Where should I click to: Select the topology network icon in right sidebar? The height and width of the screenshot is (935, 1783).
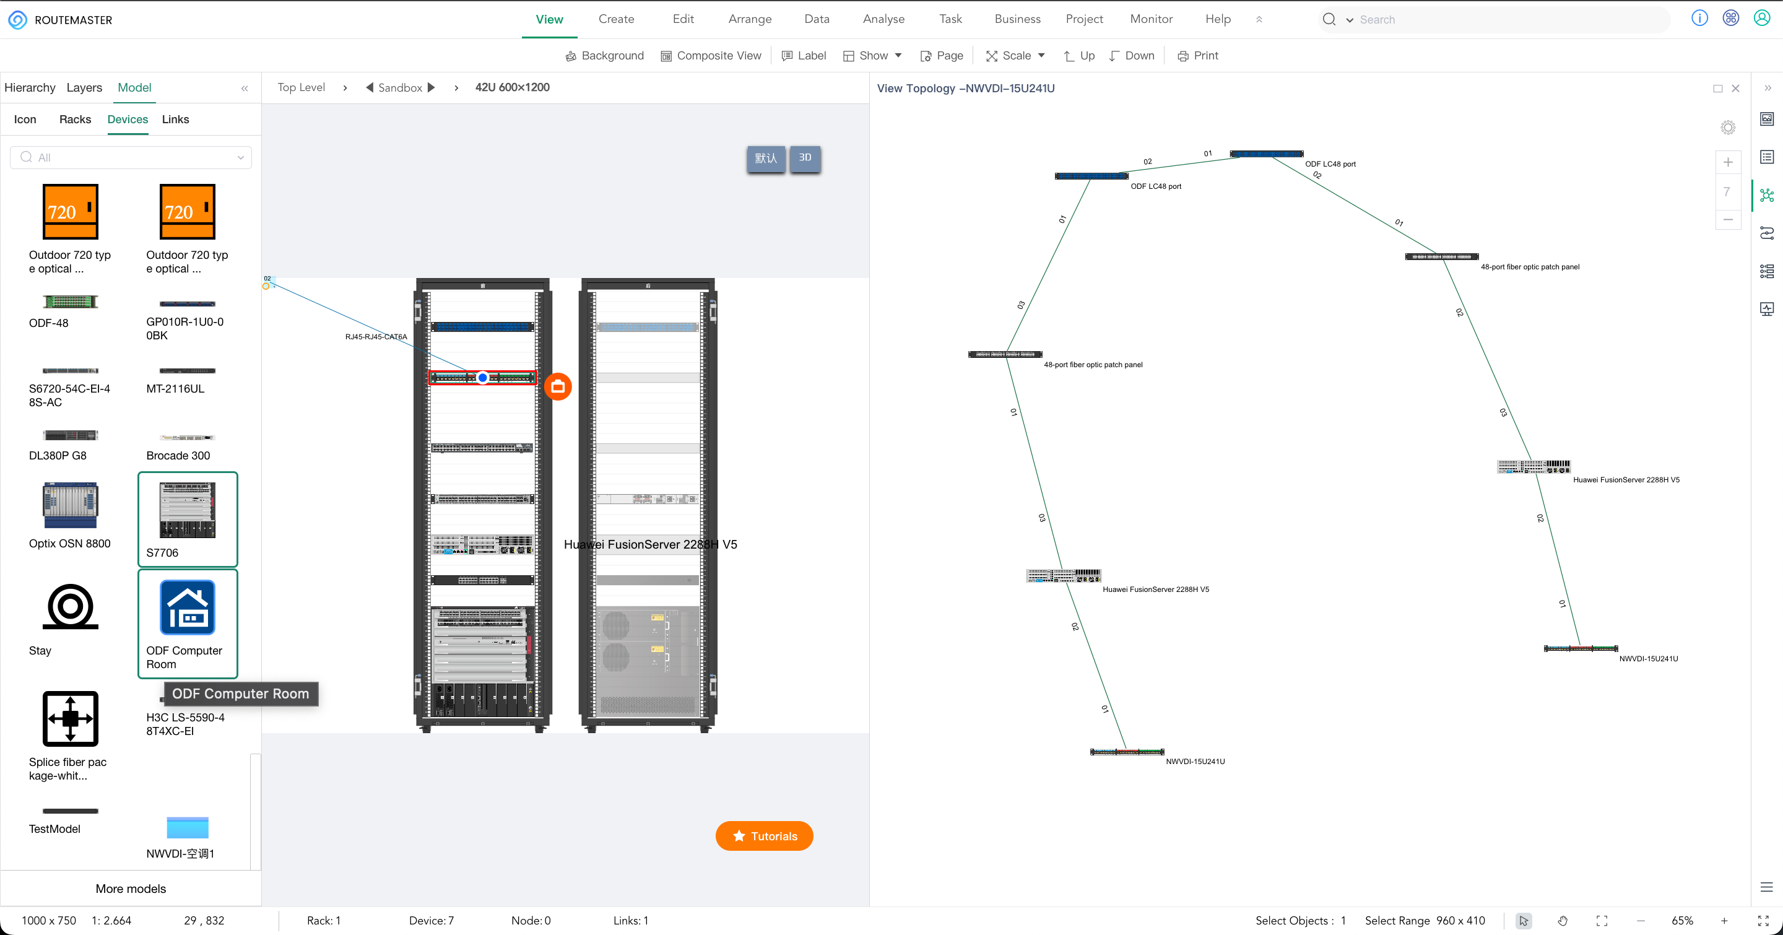point(1767,195)
